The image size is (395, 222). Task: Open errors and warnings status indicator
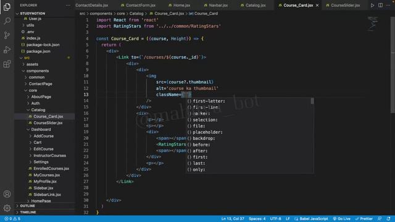click(x=12, y=219)
